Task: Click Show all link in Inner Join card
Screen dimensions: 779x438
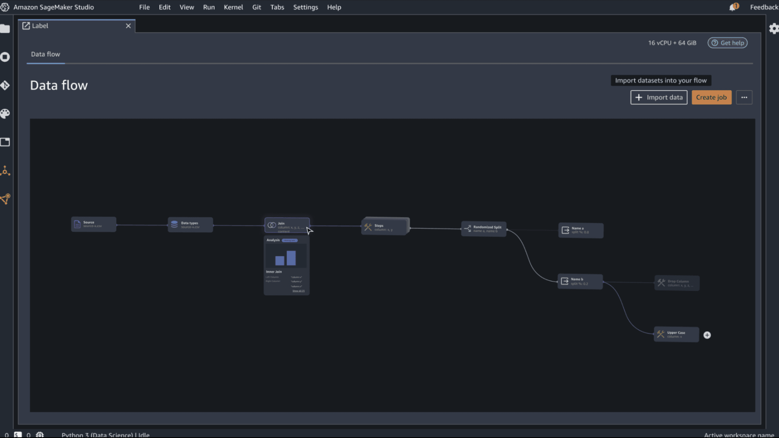Action: (298, 291)
